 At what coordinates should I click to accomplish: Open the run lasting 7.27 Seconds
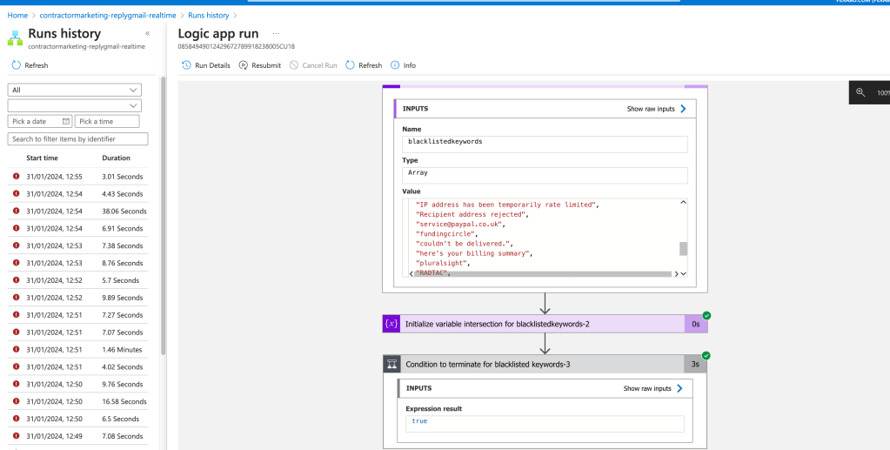click(x=77, y=315)
